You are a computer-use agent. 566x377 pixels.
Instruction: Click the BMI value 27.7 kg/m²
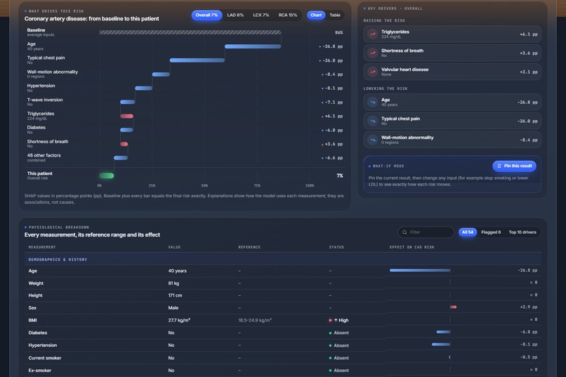(179, 320)
